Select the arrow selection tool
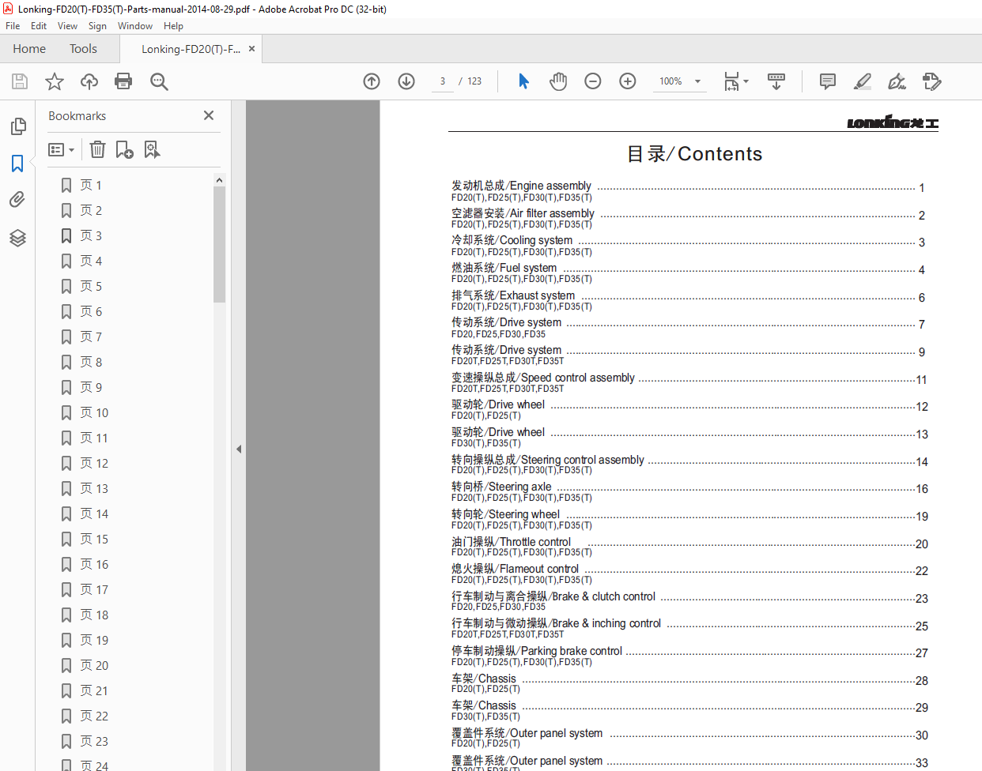 pyautogui.click(x=523, y=81)
